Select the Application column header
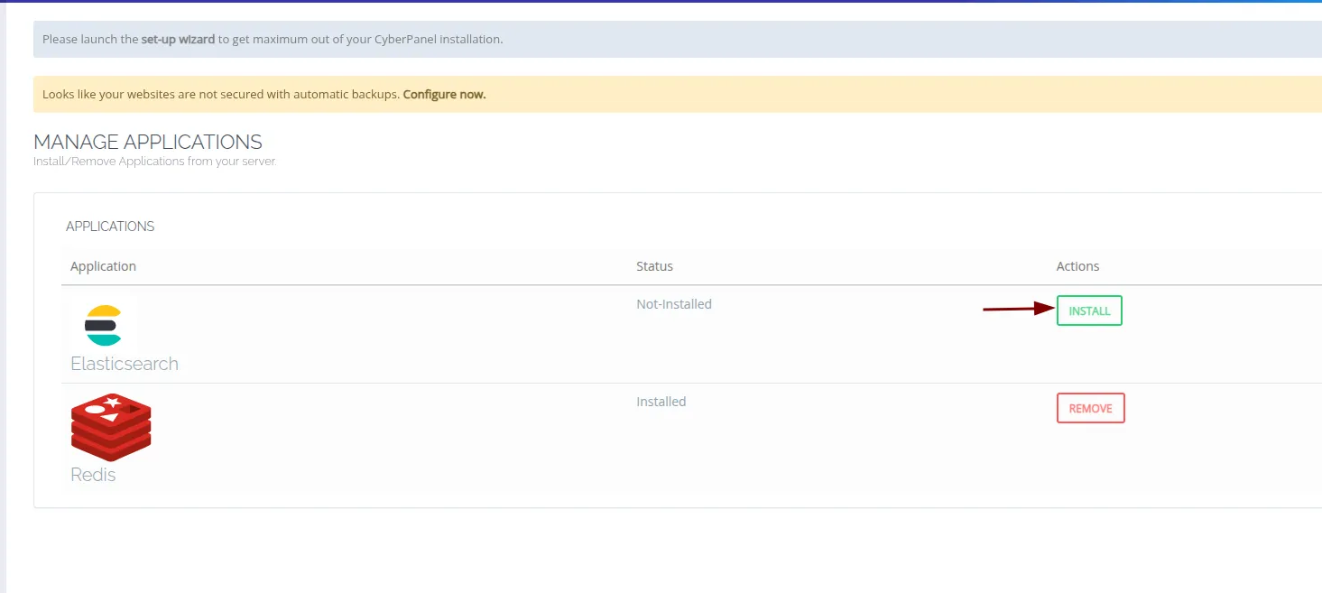This screenshot has height=593, width=1322. coord(103,265)
